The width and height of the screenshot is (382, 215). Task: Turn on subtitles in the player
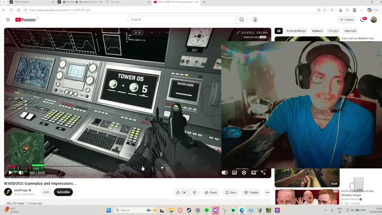tap(235, 173)
